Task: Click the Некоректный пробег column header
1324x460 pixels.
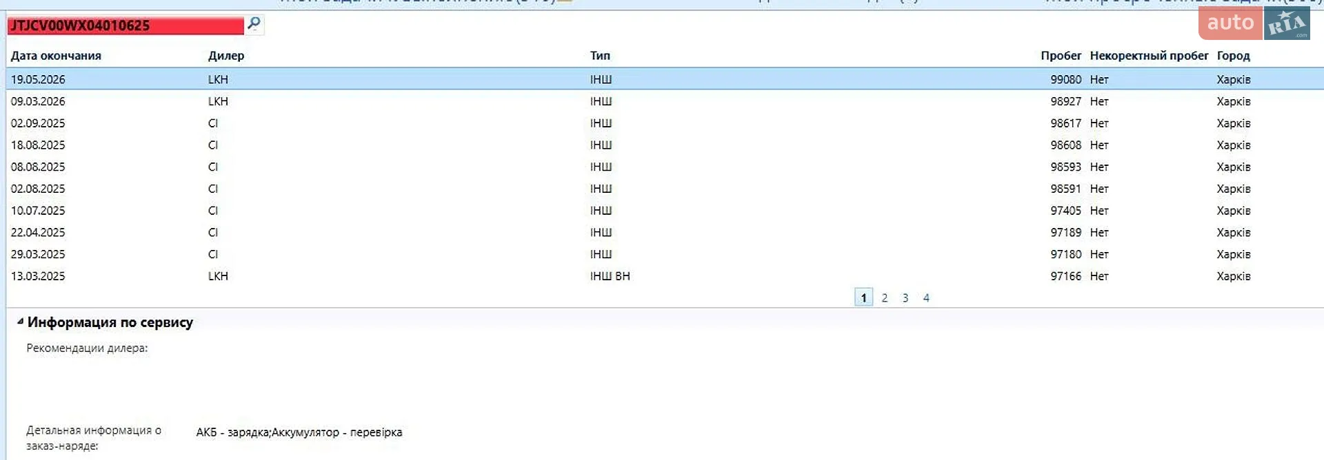Action: click(x=1149, y=56)
